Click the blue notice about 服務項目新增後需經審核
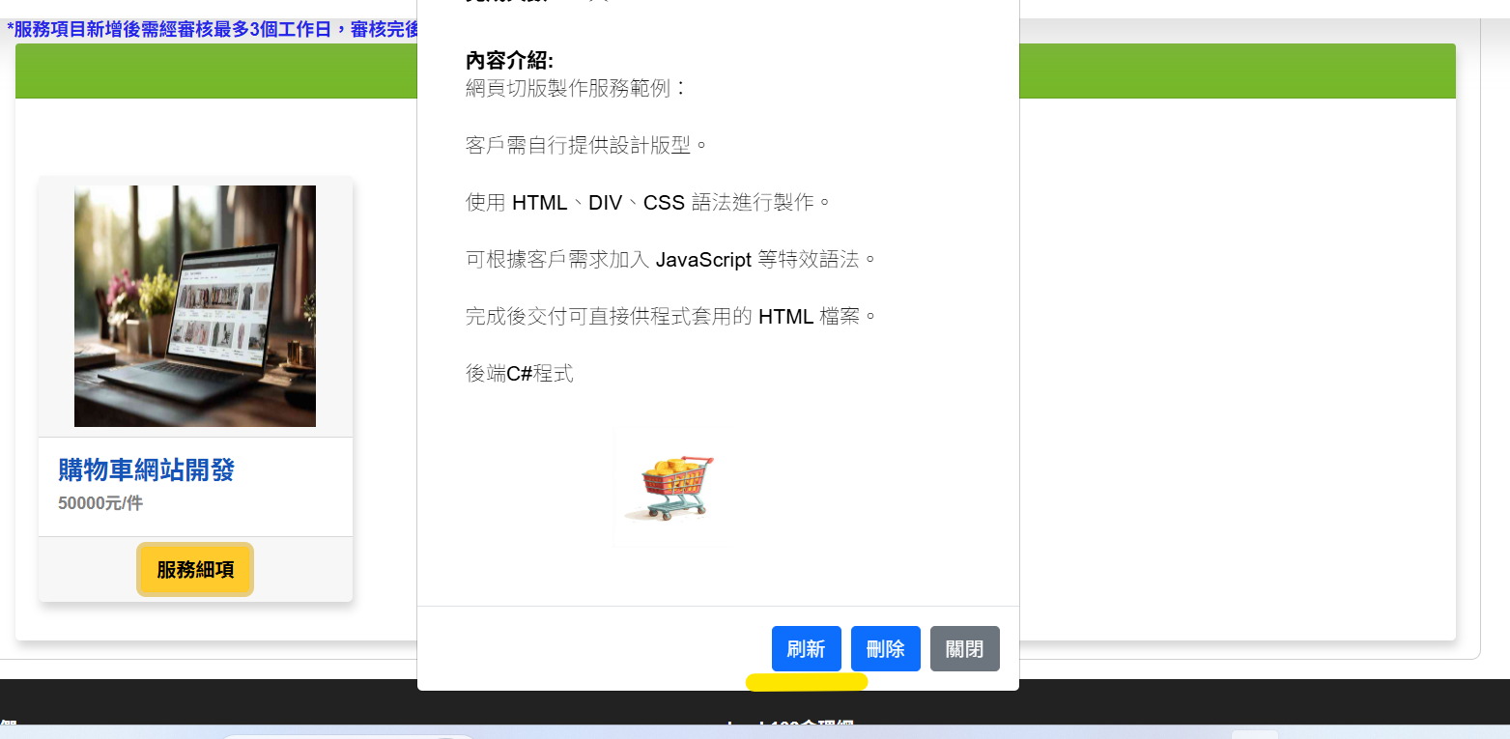 [x=213, y=29]
